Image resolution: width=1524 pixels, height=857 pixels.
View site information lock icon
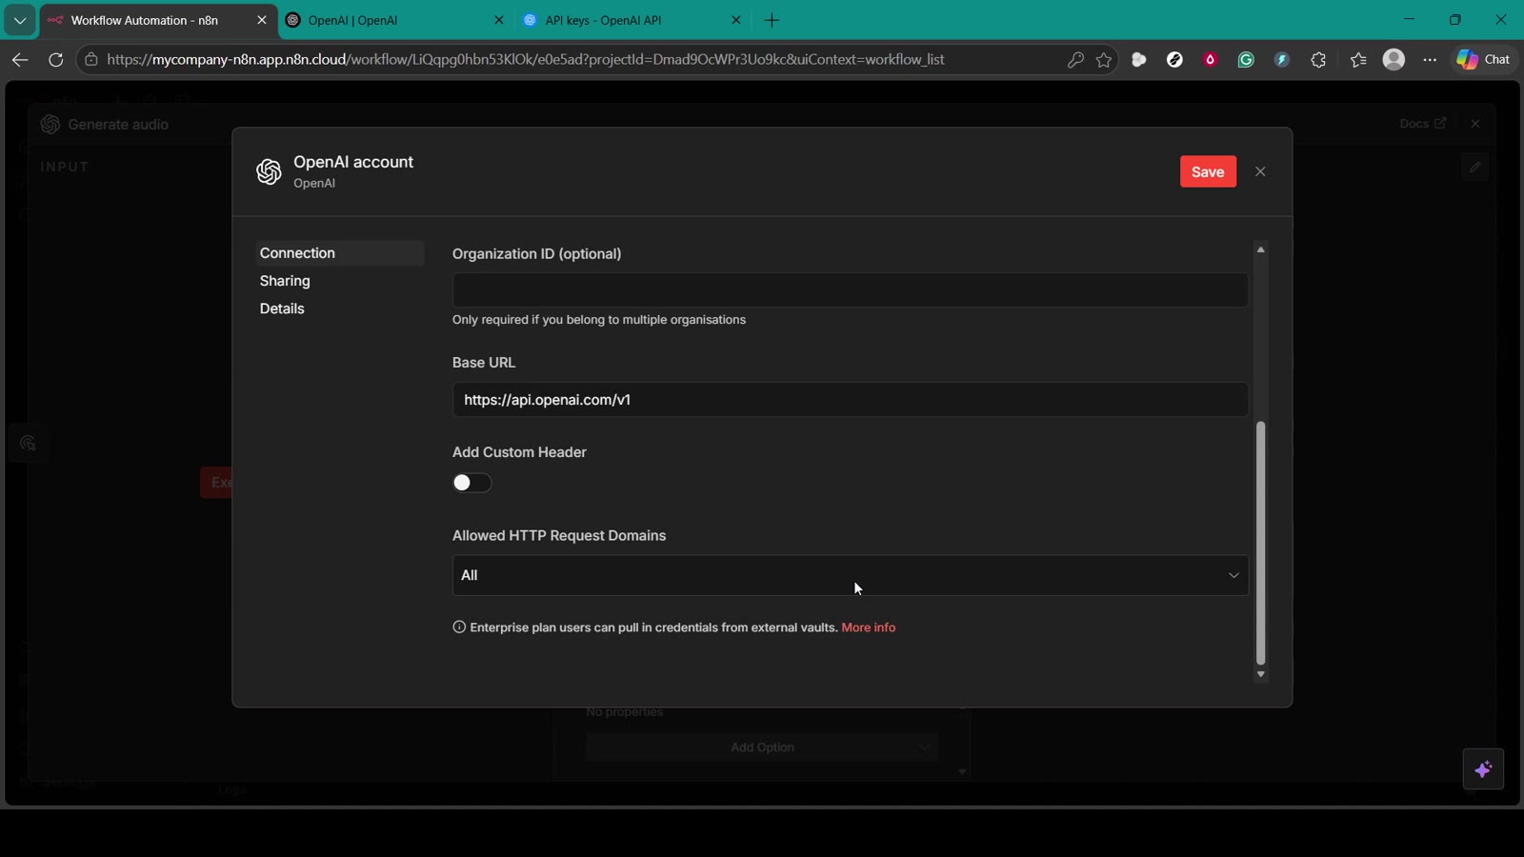(90, 59)
